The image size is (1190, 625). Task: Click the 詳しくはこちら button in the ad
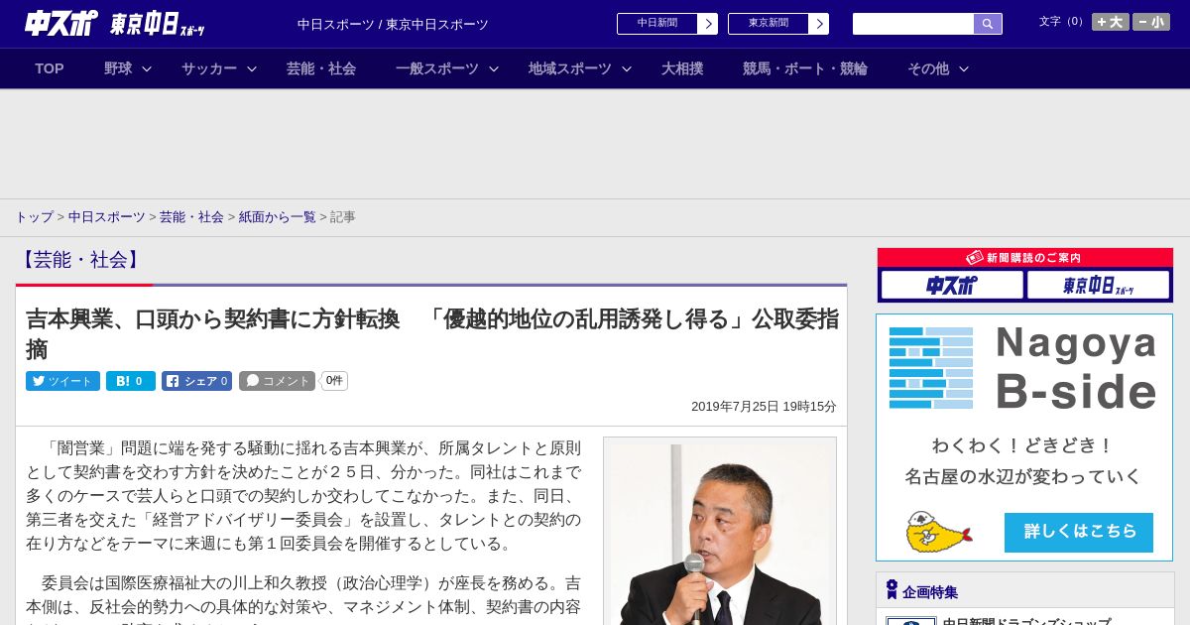coord(1079,533)
